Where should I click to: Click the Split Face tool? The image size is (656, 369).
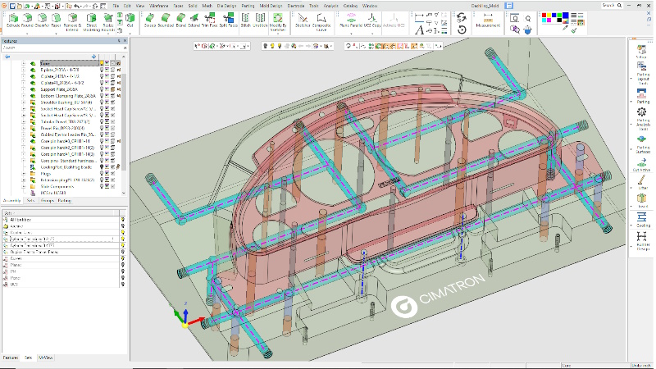tap(229, 20)
